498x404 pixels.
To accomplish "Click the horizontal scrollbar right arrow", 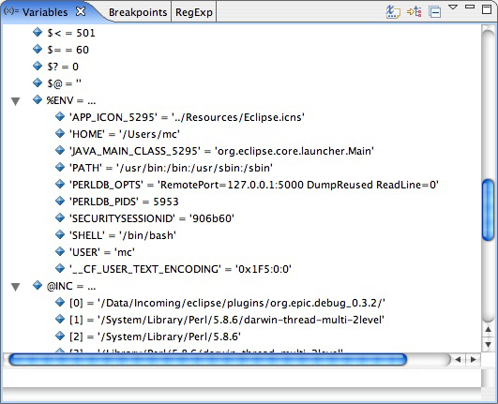I will click(x=474, y=360).
